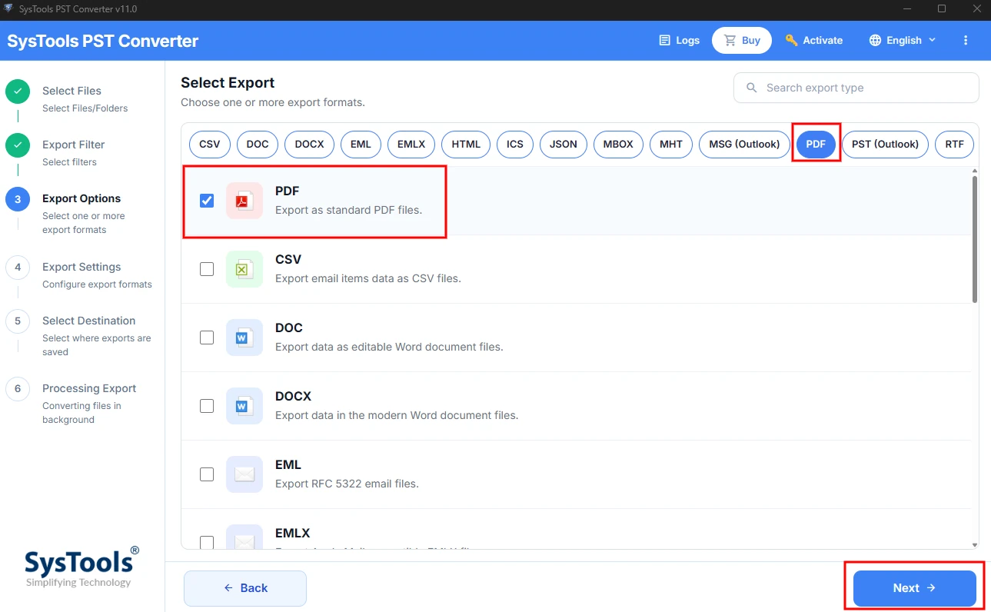Deselect the highlighted PDF format chip
The height and width of the screenshot is (612, 991).
(x=816, y=144)
